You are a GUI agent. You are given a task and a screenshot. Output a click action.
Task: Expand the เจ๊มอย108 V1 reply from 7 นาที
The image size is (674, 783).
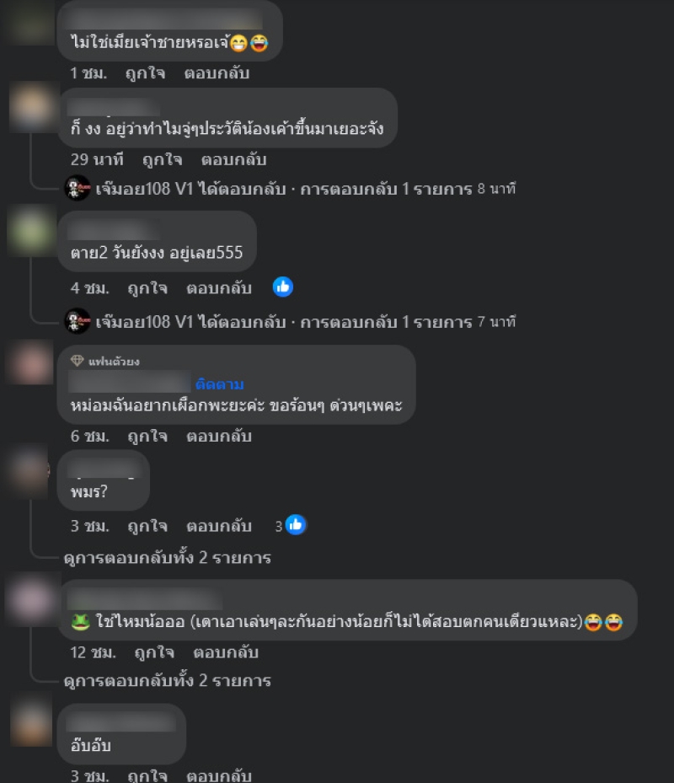pyautogui.click(x=305, y=322)
